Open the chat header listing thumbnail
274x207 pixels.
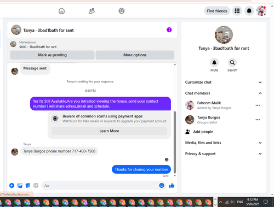(x=16, y=30)
